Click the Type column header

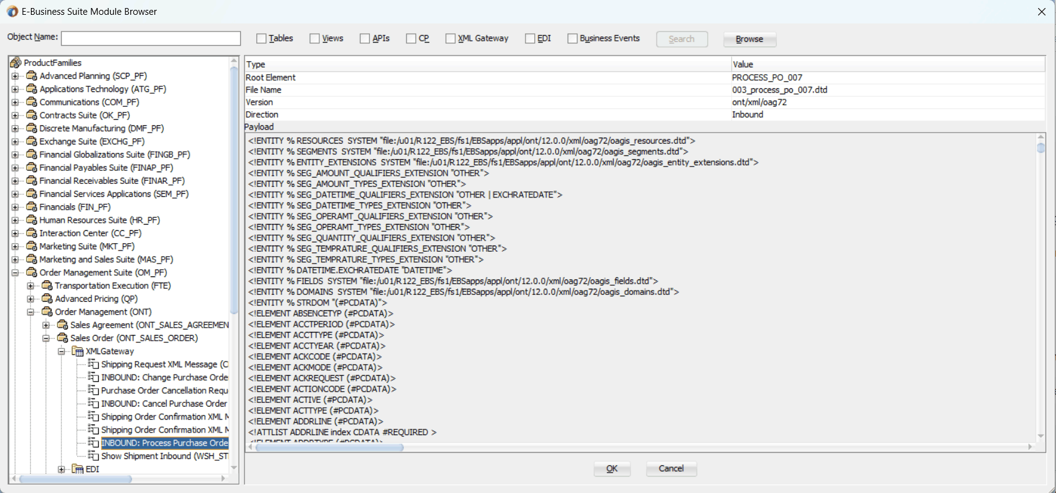(488, 64)
